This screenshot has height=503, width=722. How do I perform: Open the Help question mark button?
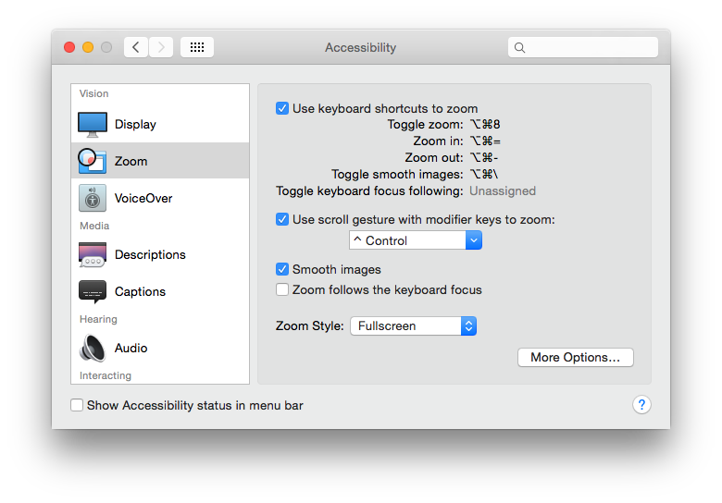tap(641, 405)
